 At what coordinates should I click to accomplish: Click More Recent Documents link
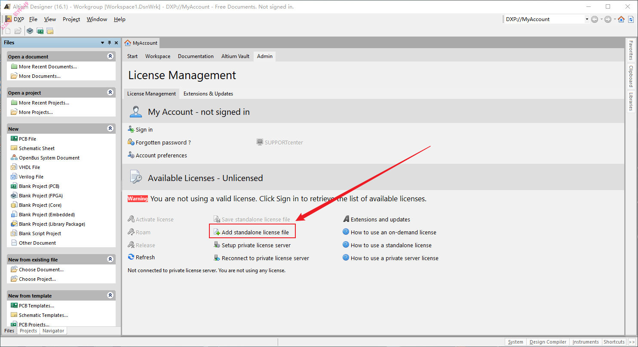[48, 67]
